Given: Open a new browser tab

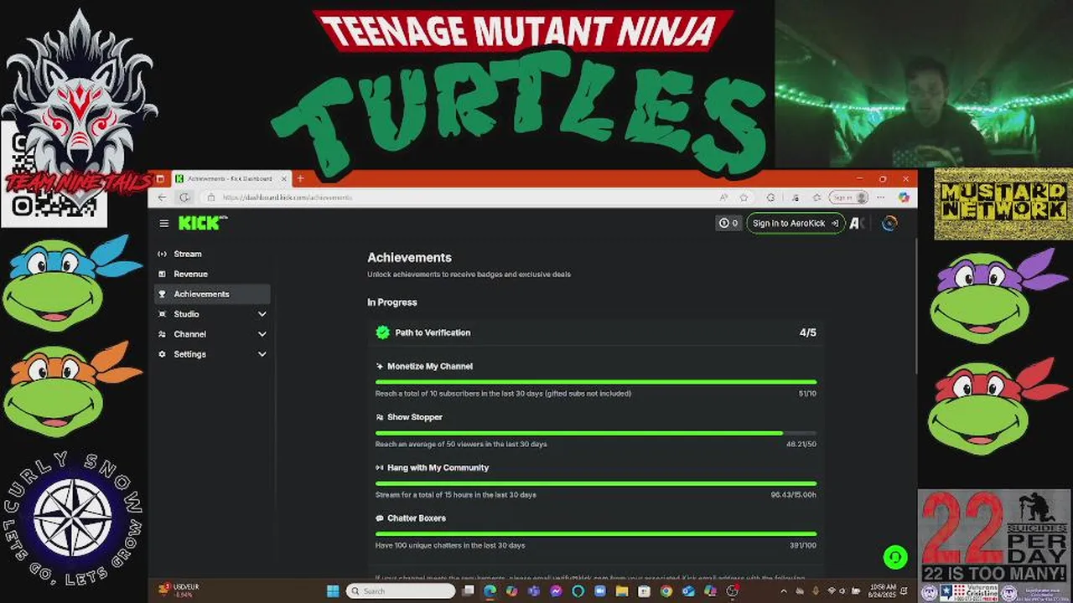Looking at the screenshot, I should [300, 178].
